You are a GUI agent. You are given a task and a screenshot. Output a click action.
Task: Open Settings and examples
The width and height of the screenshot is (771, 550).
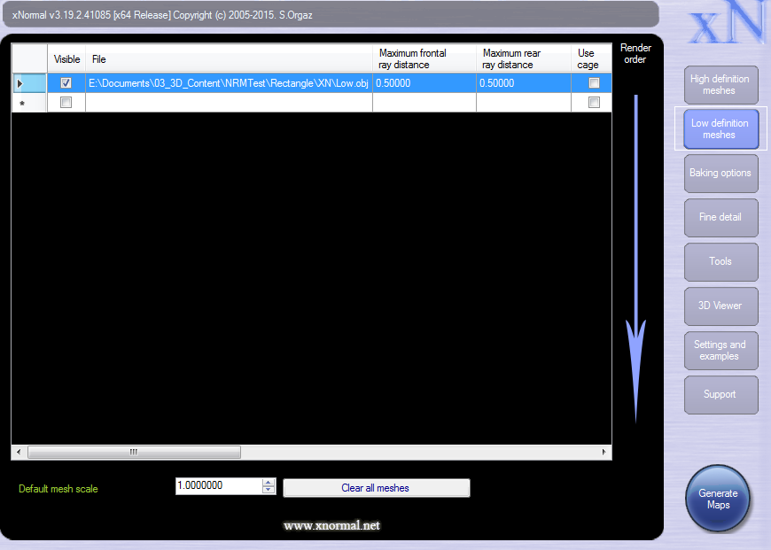[x=720, y=350]
